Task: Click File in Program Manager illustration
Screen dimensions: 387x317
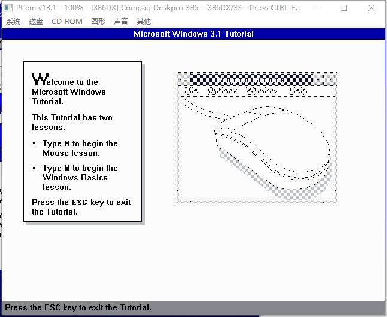Action: click(x=191, y=91)
